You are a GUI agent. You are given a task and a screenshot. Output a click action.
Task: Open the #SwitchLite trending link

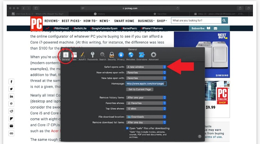click(79, 28)
